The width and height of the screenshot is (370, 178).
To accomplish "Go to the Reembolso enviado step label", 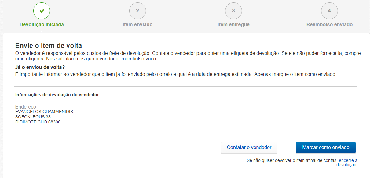I will click(x=329, y=24).
